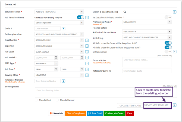
Task: Open clock picker for 23:00 end time
Action: click(82, 69)
